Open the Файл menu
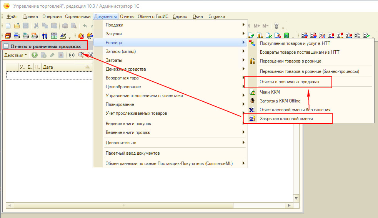The width and height of the screenshot is (378, 218). [x=12, y=17]
